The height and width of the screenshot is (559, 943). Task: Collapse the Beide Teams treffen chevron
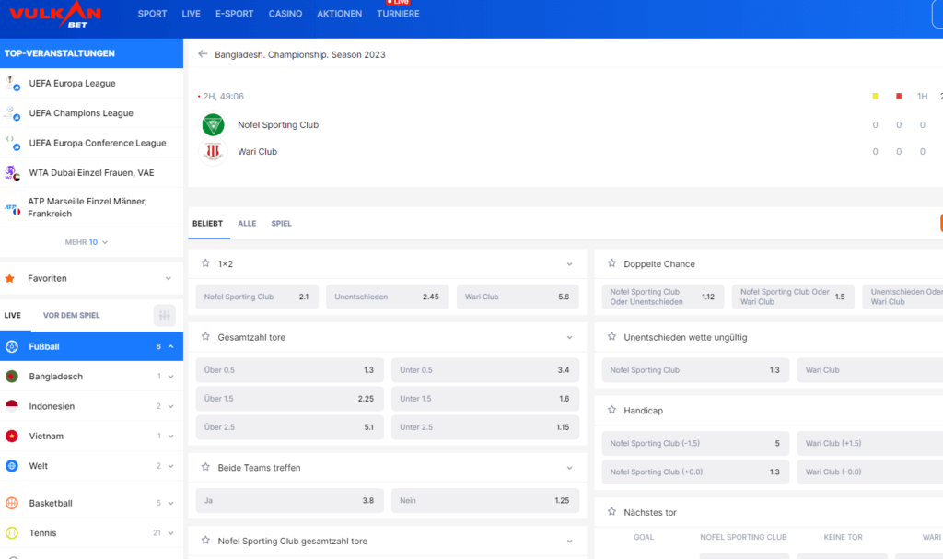click(569, 468)
